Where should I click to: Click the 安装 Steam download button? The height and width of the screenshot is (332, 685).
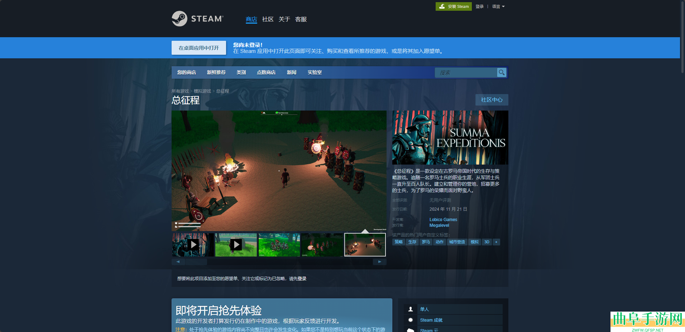click(454, 6)
